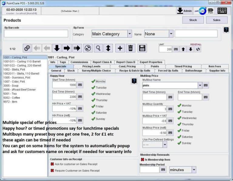Viewport: 233px width, 181px height.
Task: Click the delete trash can icon
Action: pos(130,48)
